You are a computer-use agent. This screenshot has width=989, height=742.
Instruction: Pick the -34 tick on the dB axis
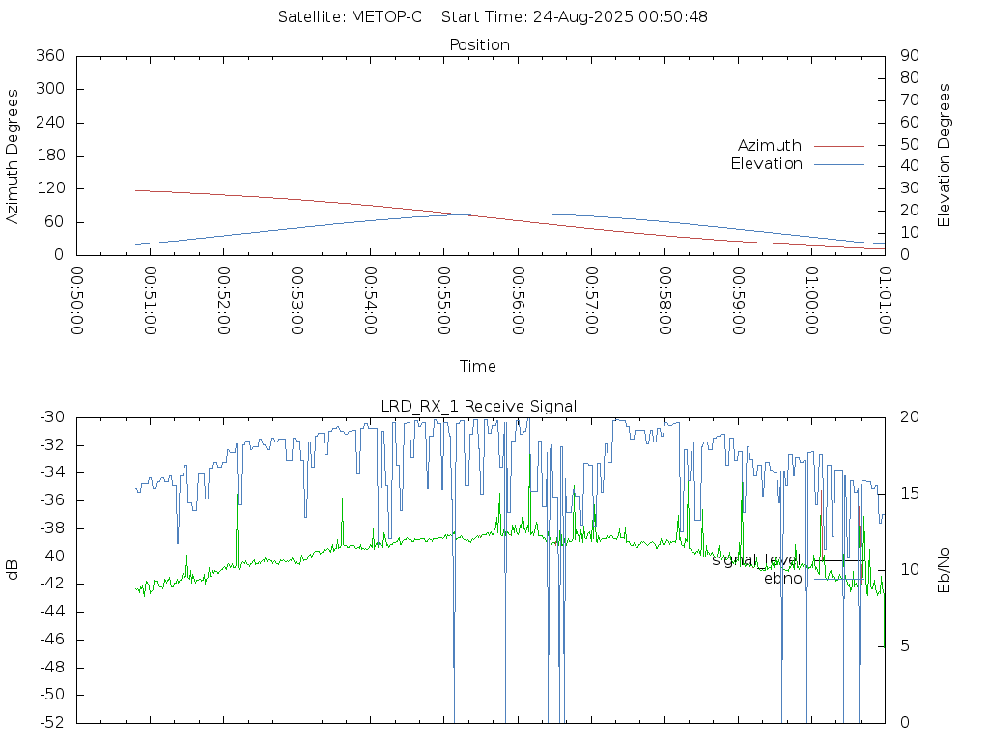tap(52, 472)
